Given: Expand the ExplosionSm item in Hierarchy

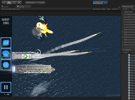Looking at the screenshot, I should [123, 47].
